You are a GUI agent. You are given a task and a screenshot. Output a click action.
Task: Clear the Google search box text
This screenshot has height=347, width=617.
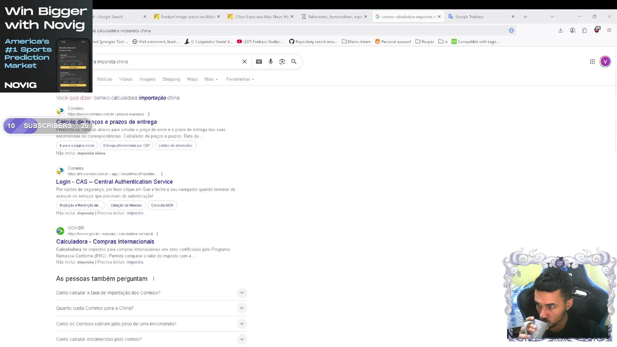(x=244, y=62)
